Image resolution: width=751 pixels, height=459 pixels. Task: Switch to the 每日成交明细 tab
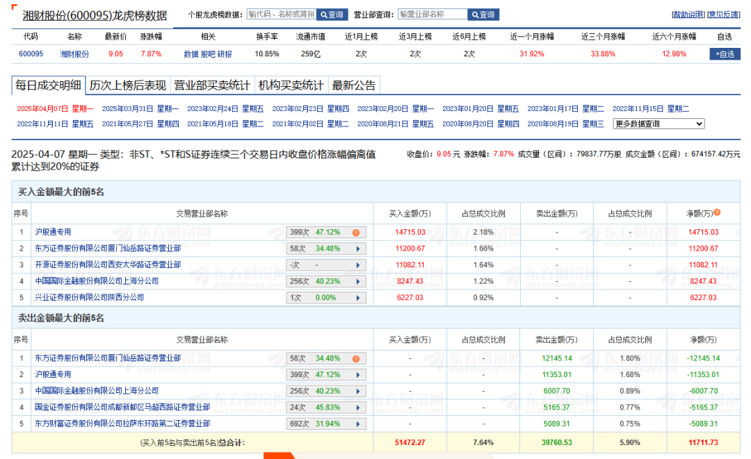click(x=49, y=85)
